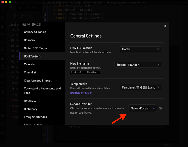This screenshot has height=147, width=188.
Task: Click the smiley emoji icon in left ribbon
Action: 3,26
